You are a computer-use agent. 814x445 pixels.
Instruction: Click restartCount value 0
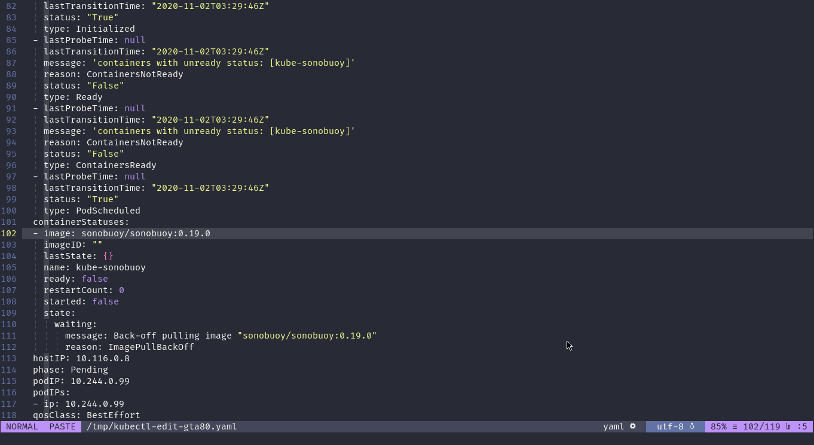pos(121,290)
